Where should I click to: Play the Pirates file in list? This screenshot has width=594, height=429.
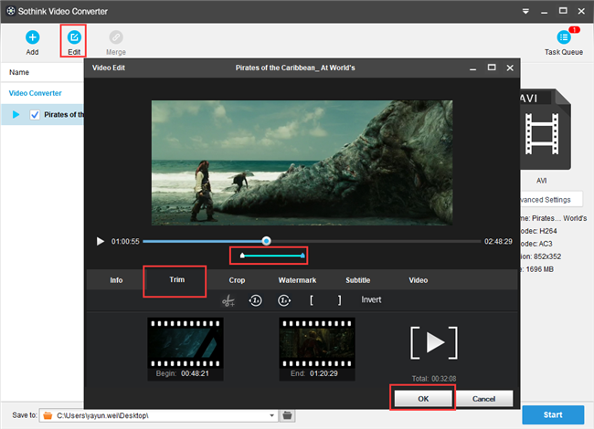coord(16,115)
